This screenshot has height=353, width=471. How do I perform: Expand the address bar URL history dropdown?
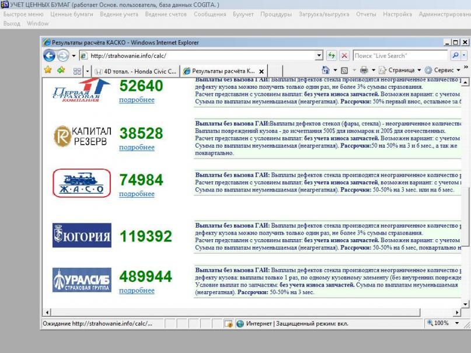319,55
